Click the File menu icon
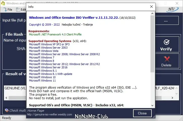 [x=5, y=10]
